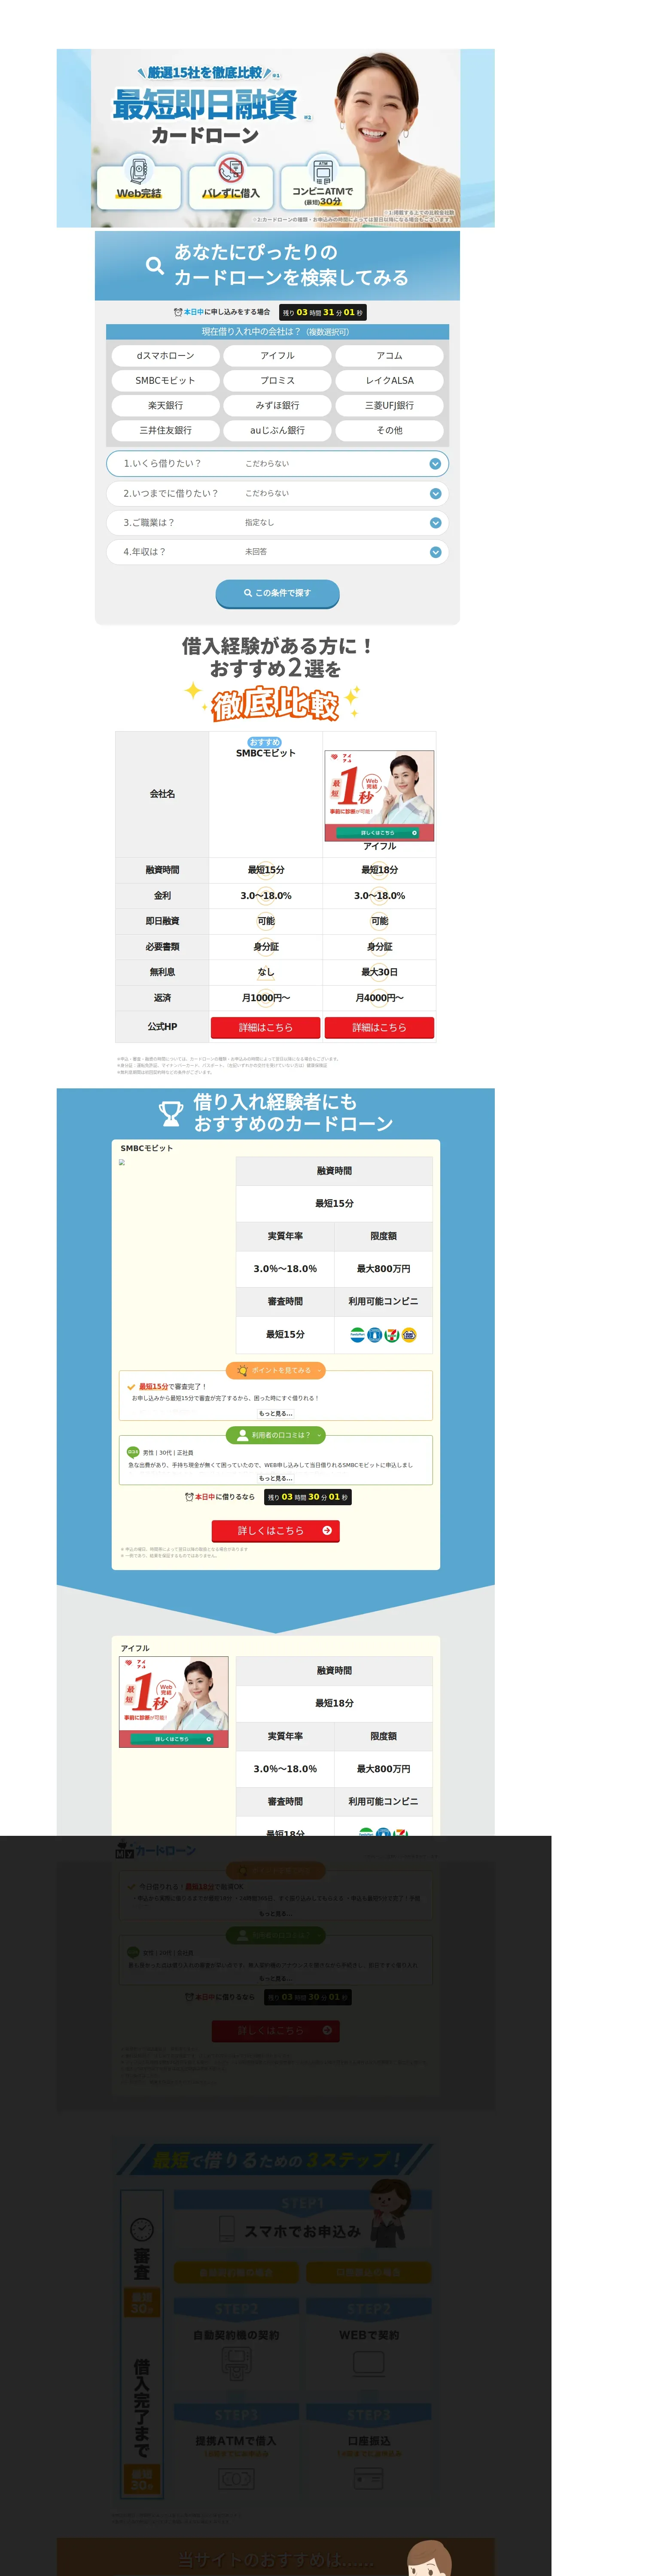This screenshot has width=649, height=2576.
Task: Select the アコム company option
Action: [389, 355]
